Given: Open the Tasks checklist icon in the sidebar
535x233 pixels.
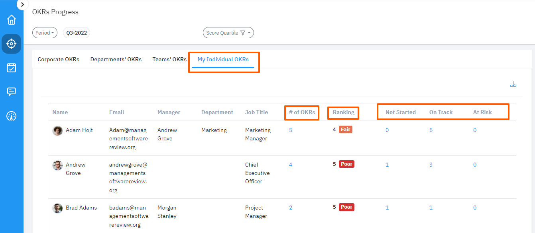Looking at the screenshot, I should [11, 68].
